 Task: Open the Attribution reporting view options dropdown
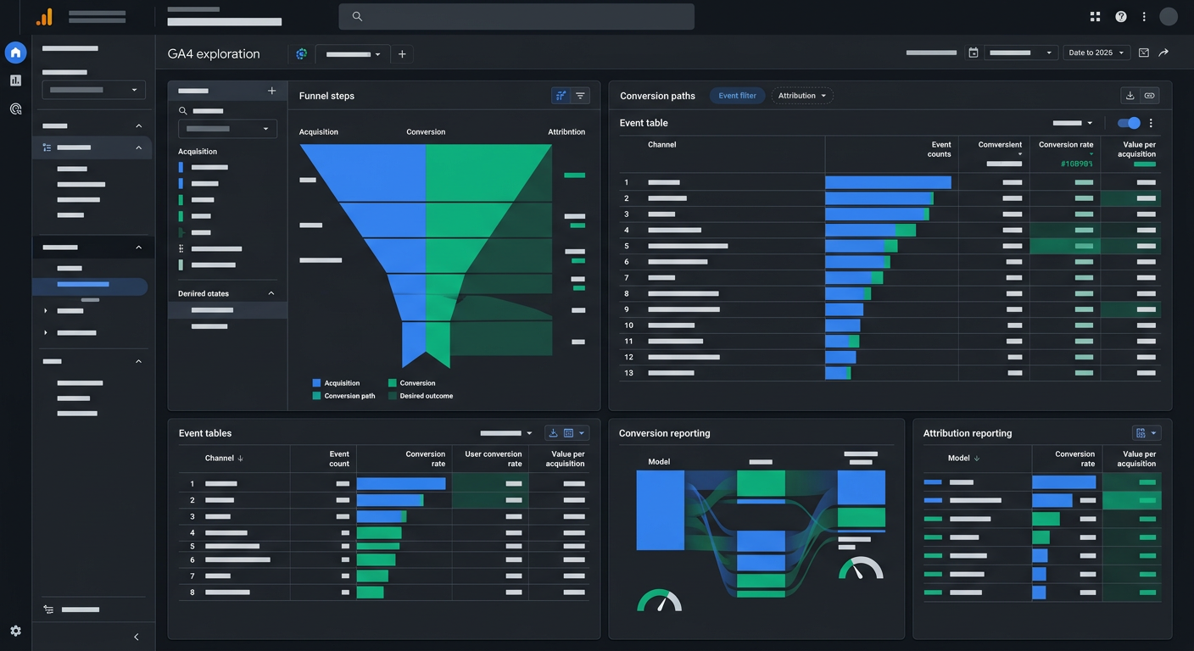point(1147,433)
